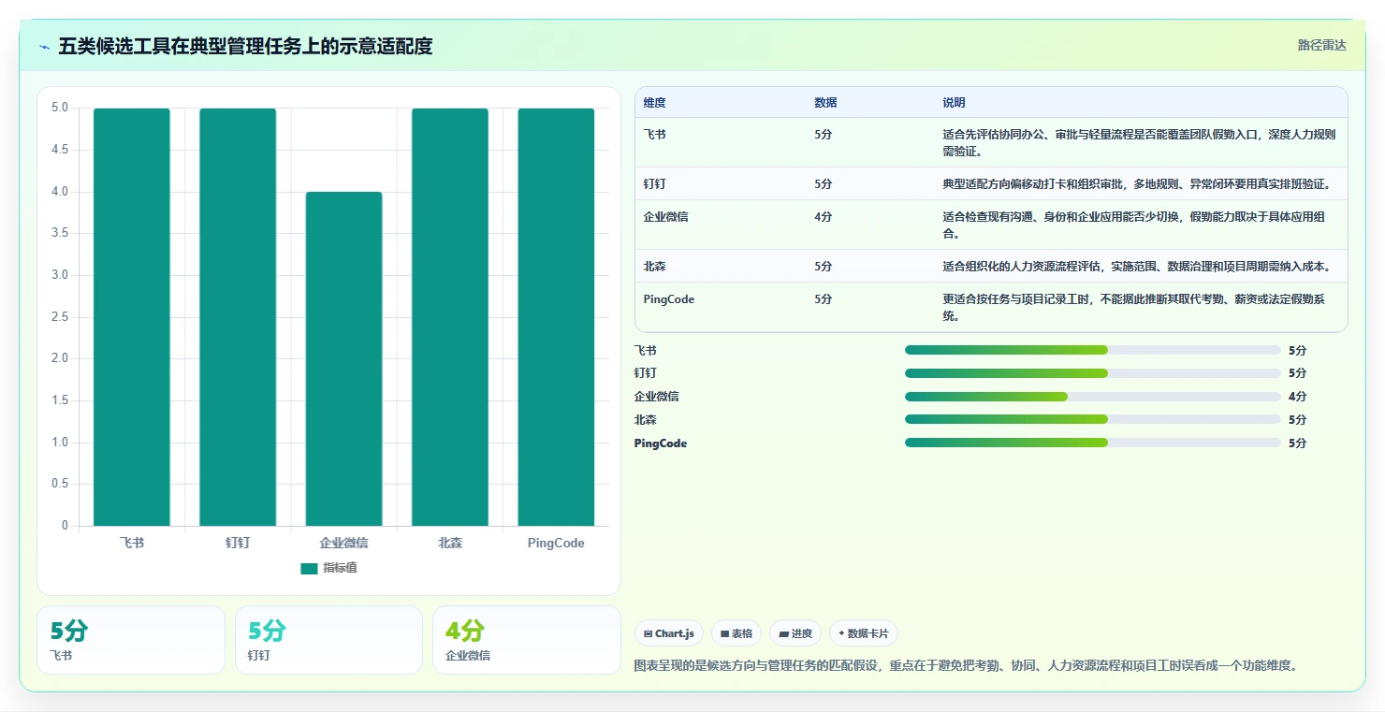Click the 数据 column header
The width and height of the screenshot is (1385, 712).
(x=825, y=103)
